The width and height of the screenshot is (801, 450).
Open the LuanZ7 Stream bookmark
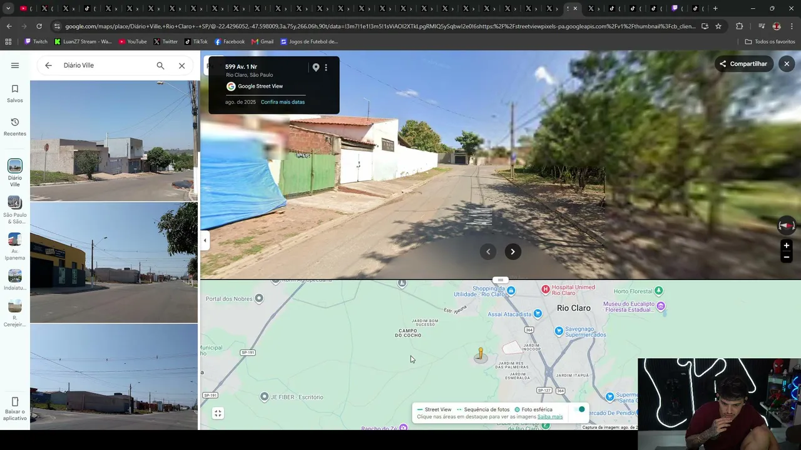pyautogui.click(x=83, y=42)
